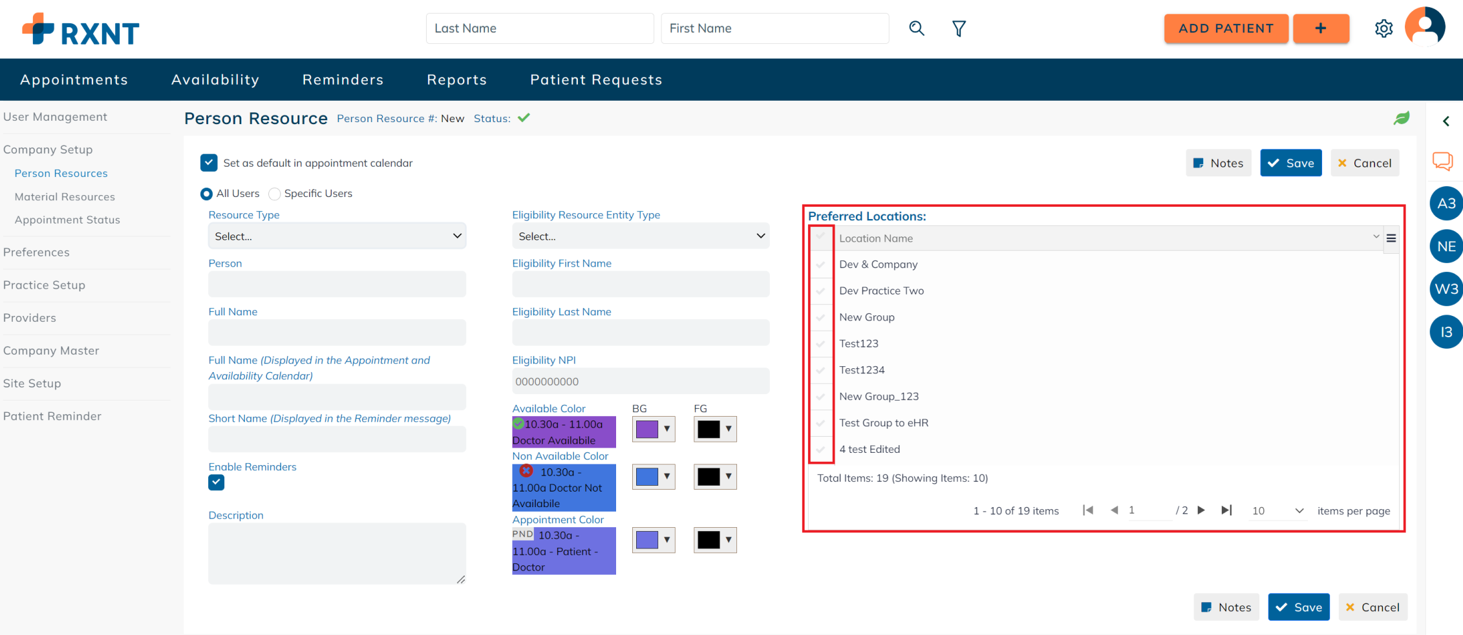The image size is (1463, 635).
Task: Open the Eligibility Resource Entity Type dropdown
Action: [x=640, y=236]
